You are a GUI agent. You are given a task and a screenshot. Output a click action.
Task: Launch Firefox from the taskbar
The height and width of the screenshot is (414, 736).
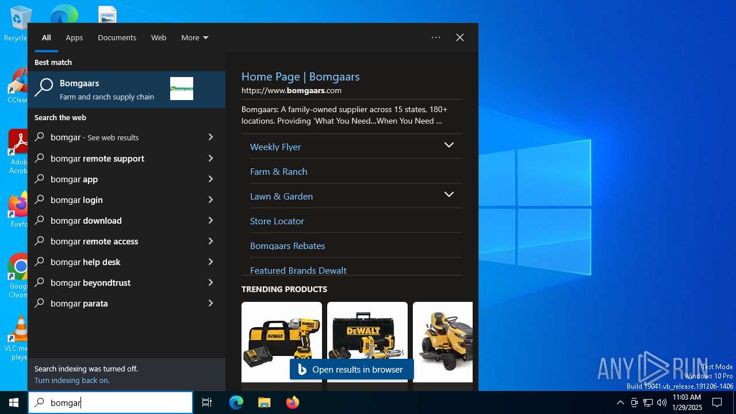click(293, 402)
